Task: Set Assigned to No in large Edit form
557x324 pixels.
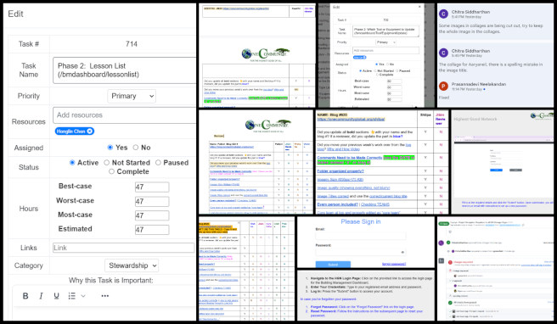Action: point(135,148)
